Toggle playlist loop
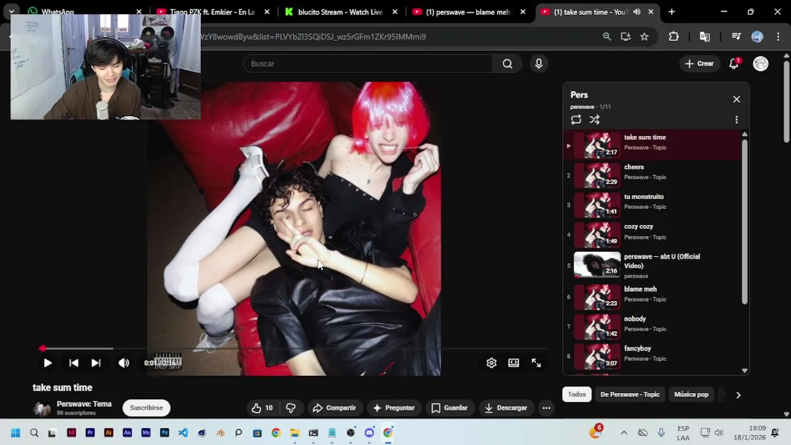 pyautogui.click(x=576, y=120)
